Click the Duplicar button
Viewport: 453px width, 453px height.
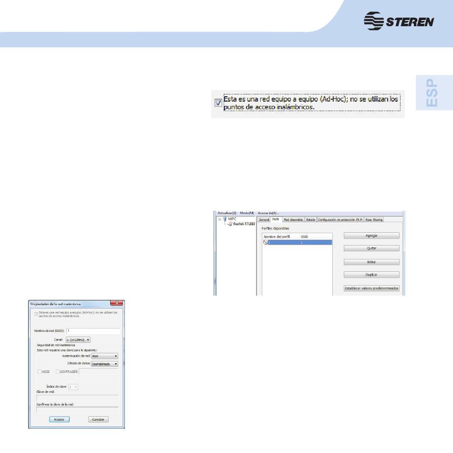coord(371,275)
